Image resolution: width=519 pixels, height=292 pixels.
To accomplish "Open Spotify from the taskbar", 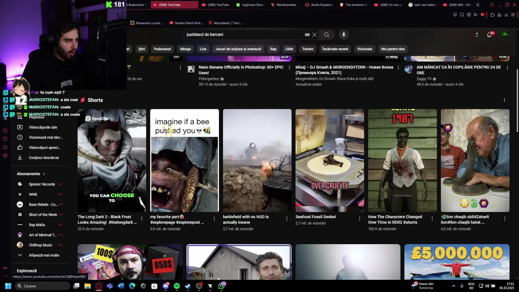I will 177,286.
